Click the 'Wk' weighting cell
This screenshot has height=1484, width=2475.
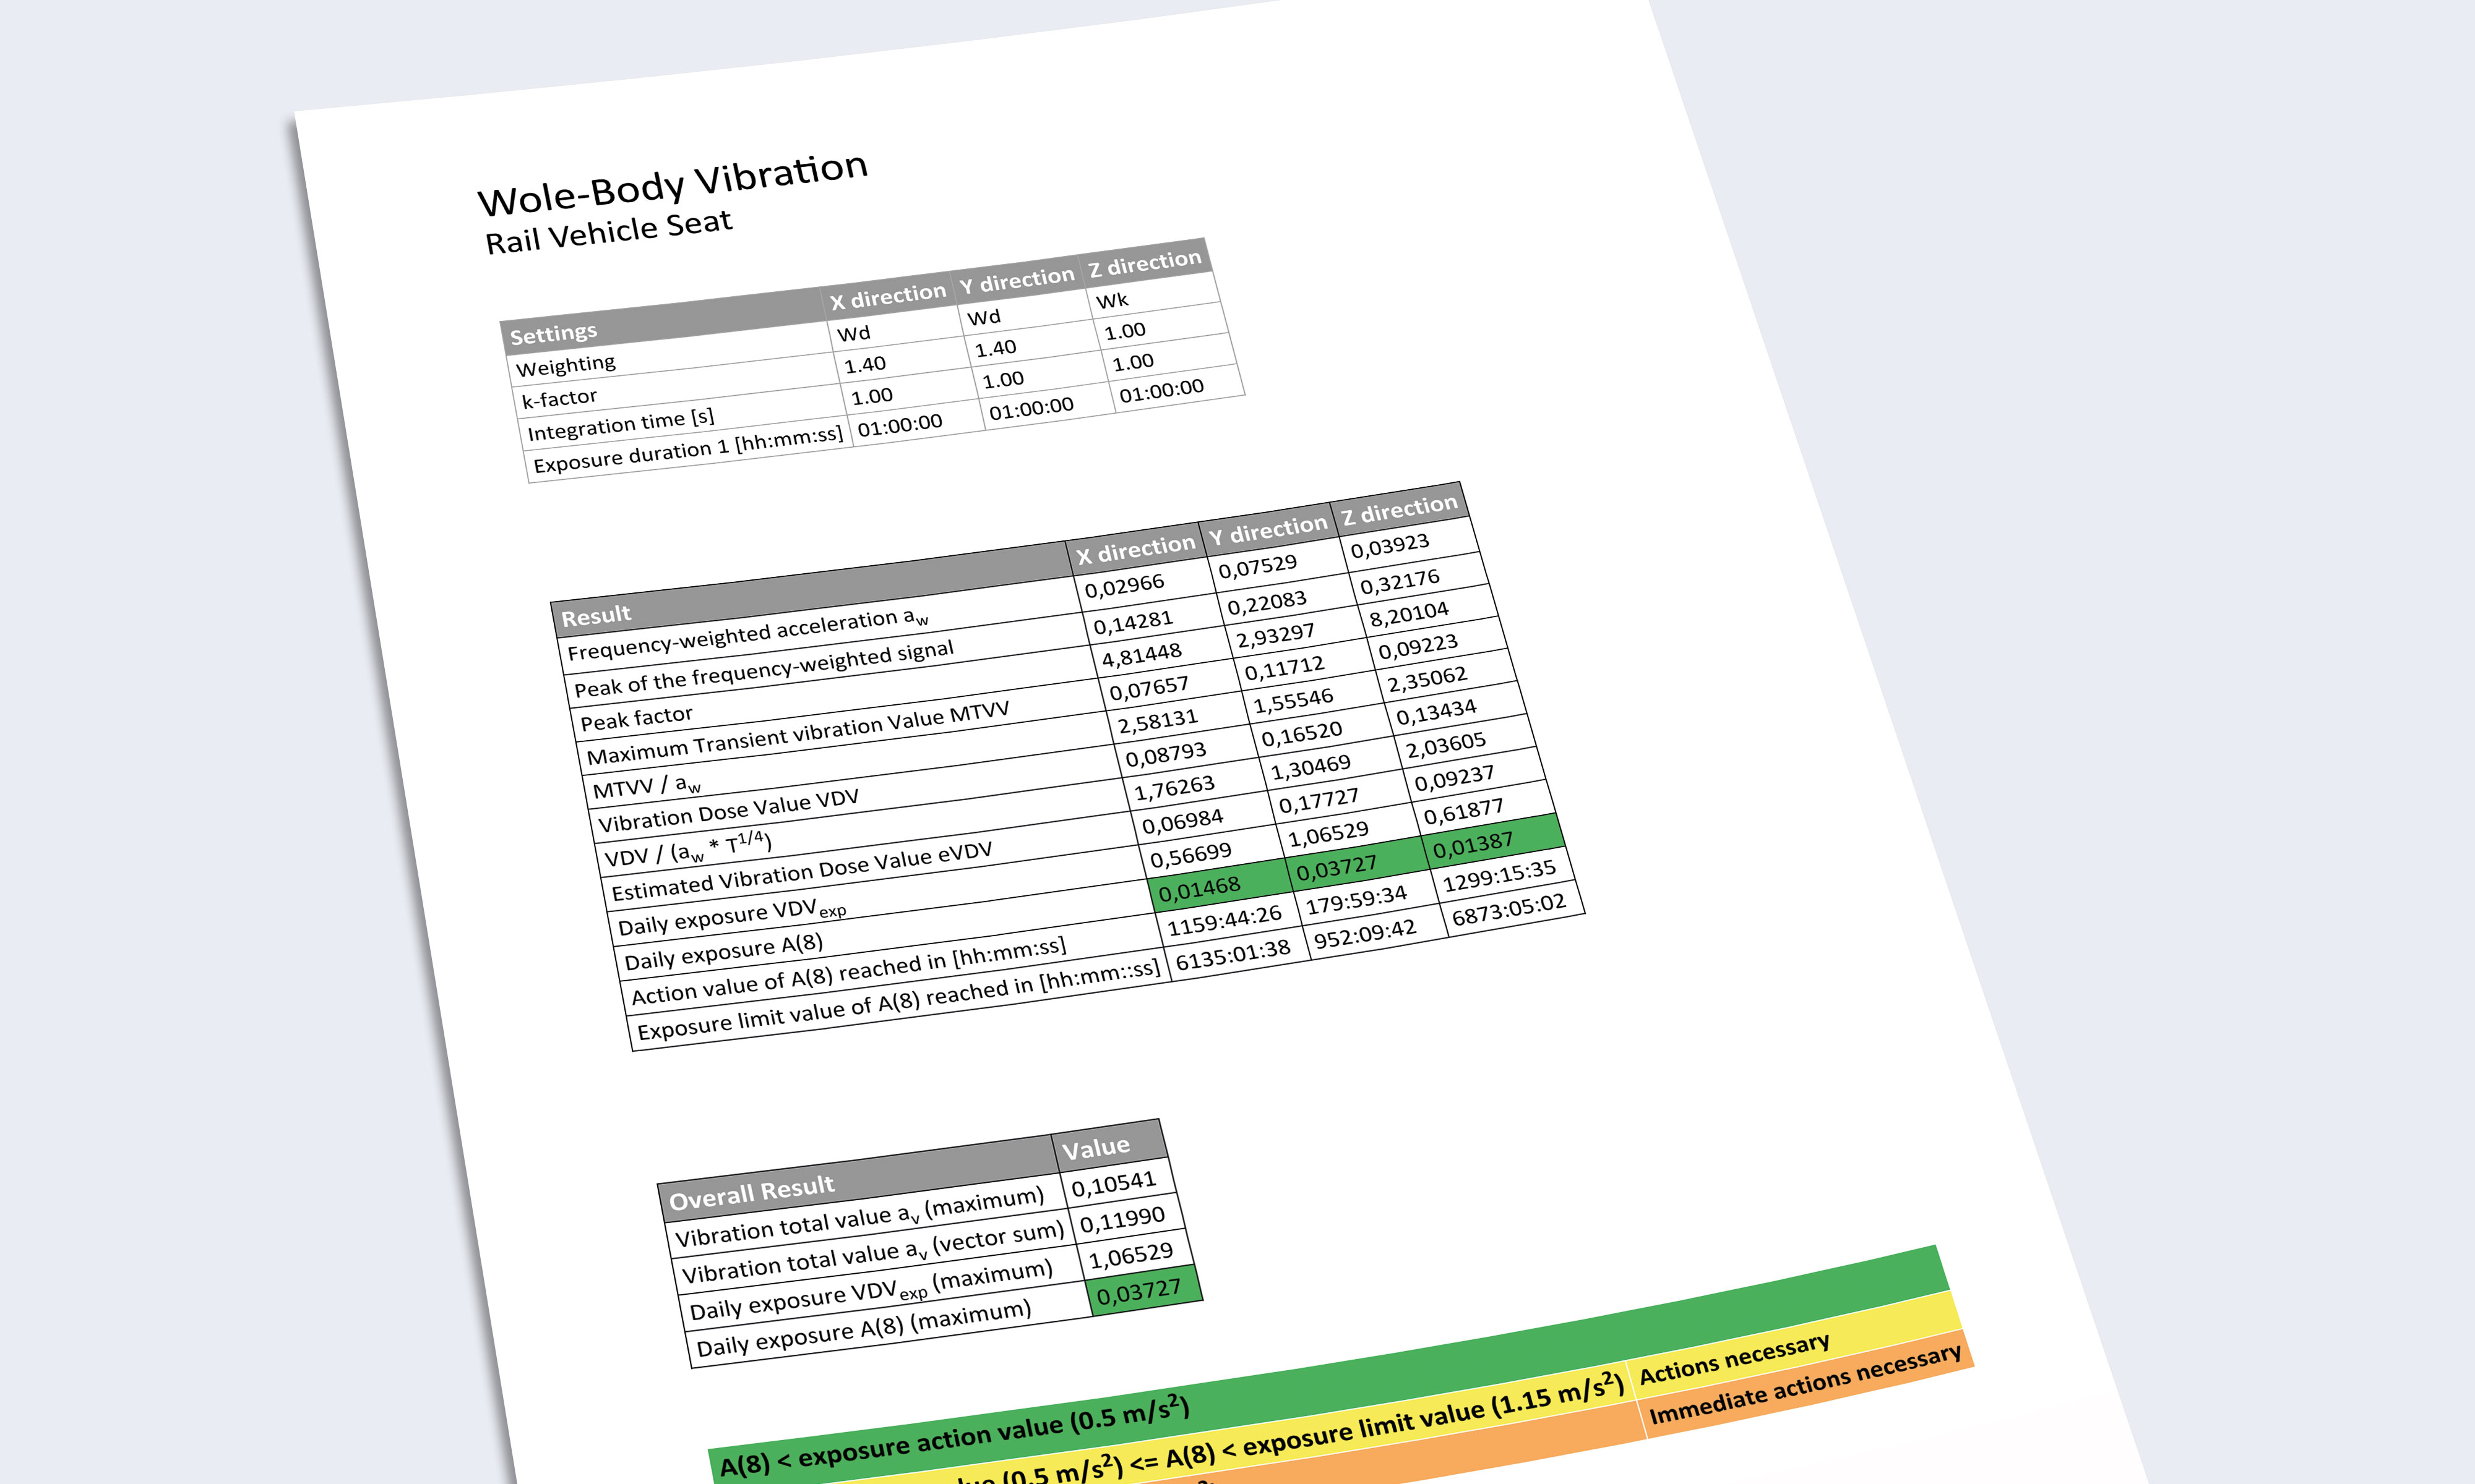point(1111,300)
